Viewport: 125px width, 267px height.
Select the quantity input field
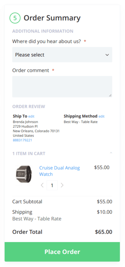[x=52, y=185]
